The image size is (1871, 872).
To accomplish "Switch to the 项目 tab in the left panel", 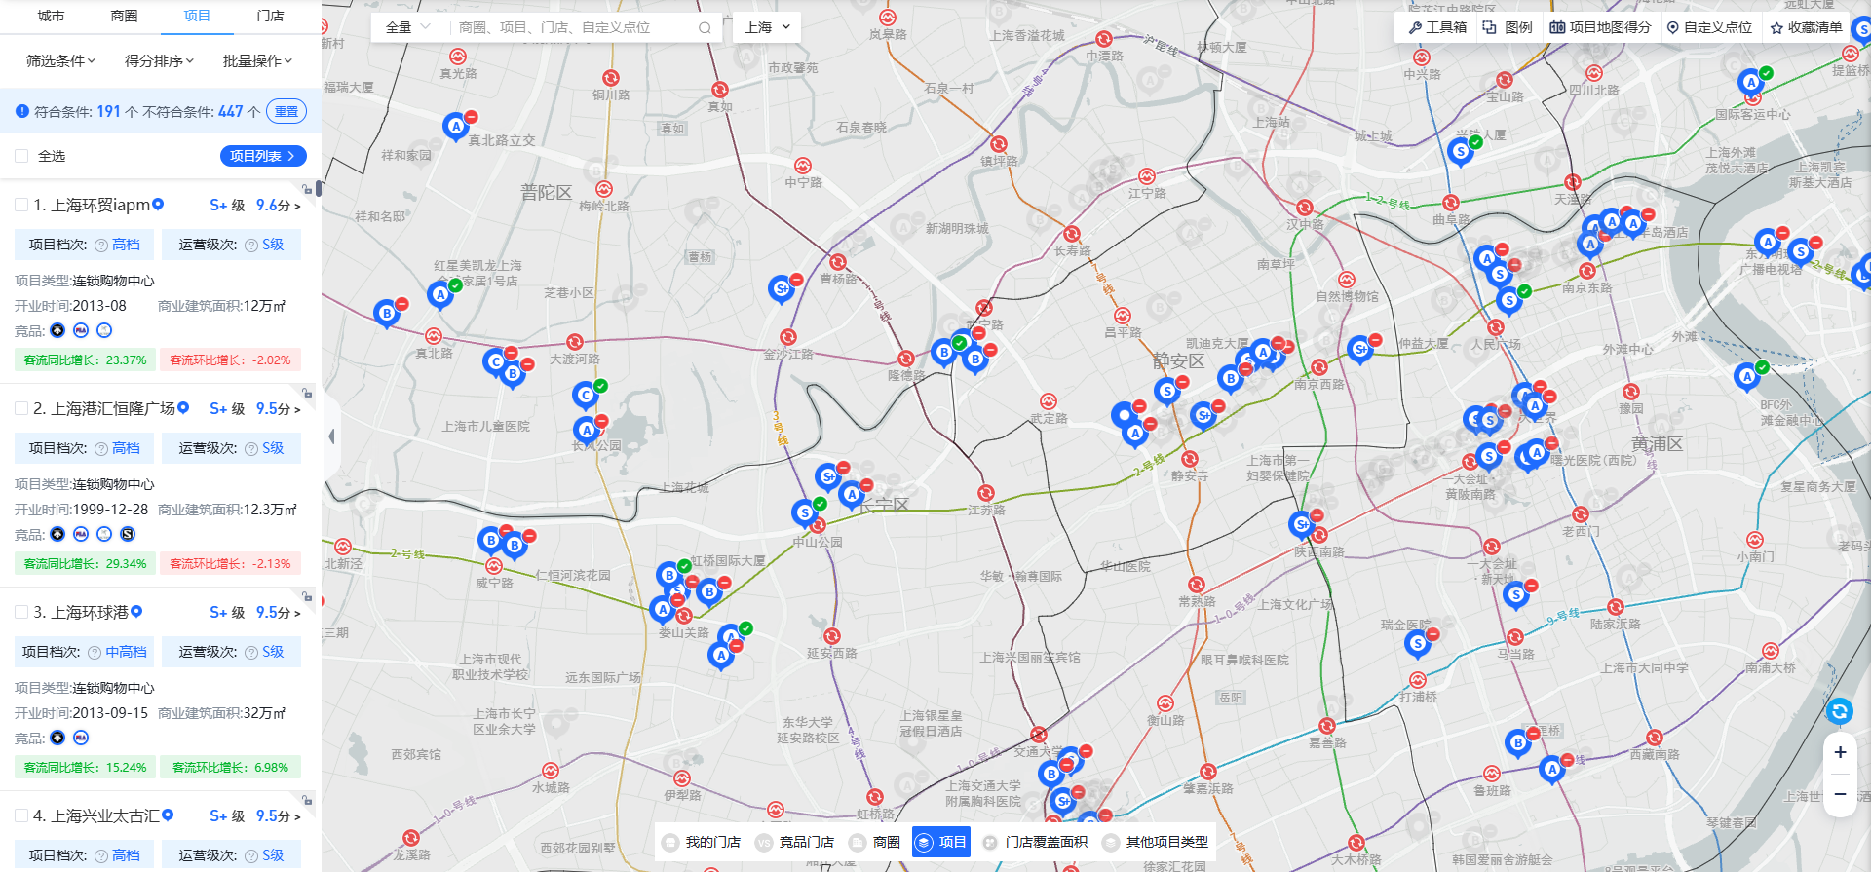I will click(197, 16).
